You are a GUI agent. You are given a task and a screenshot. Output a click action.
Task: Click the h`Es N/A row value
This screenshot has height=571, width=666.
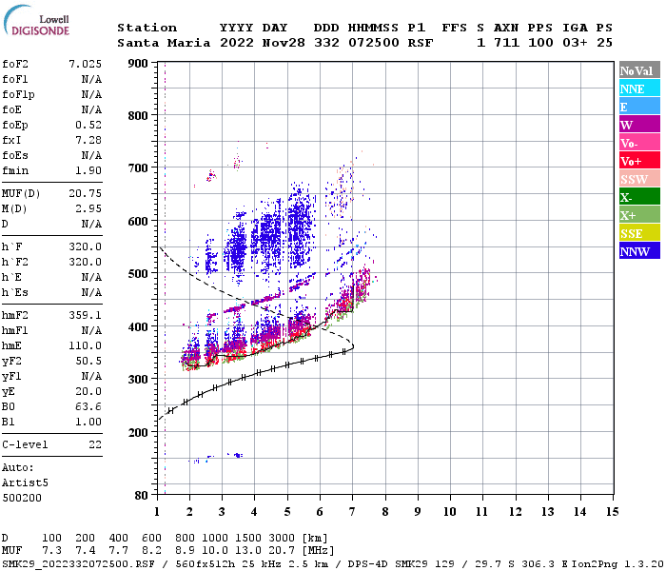point(91,293)
